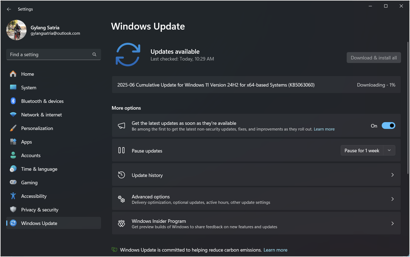Click the Gaming controller icon
The height and width of the screenshot is (257, 410).
tap(13, 182)
